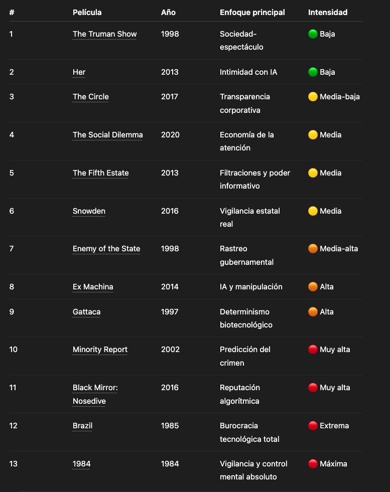Open The Truman Show link
Screen dimensions: 390x492
click(x=104, y=34)
